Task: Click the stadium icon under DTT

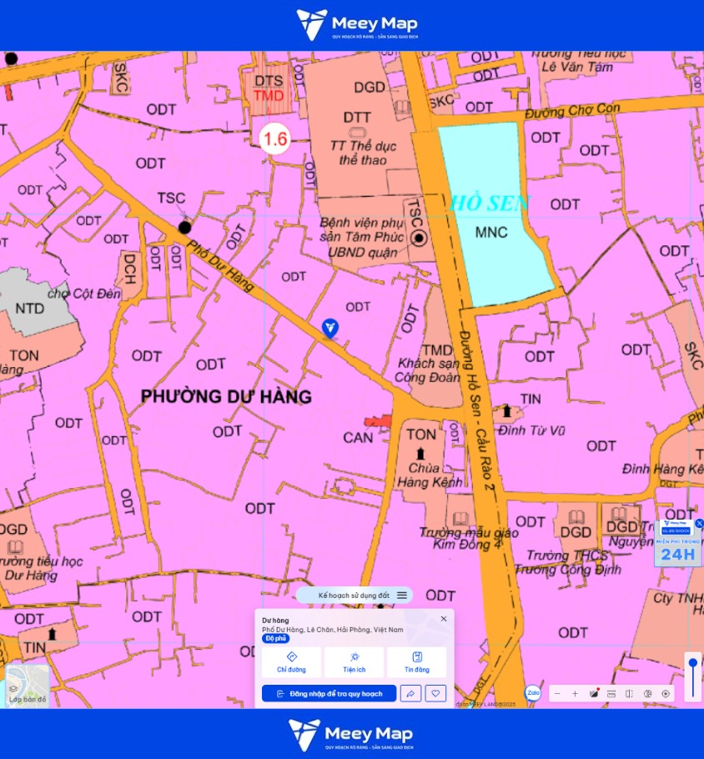Action: click(x=357, y=132)
